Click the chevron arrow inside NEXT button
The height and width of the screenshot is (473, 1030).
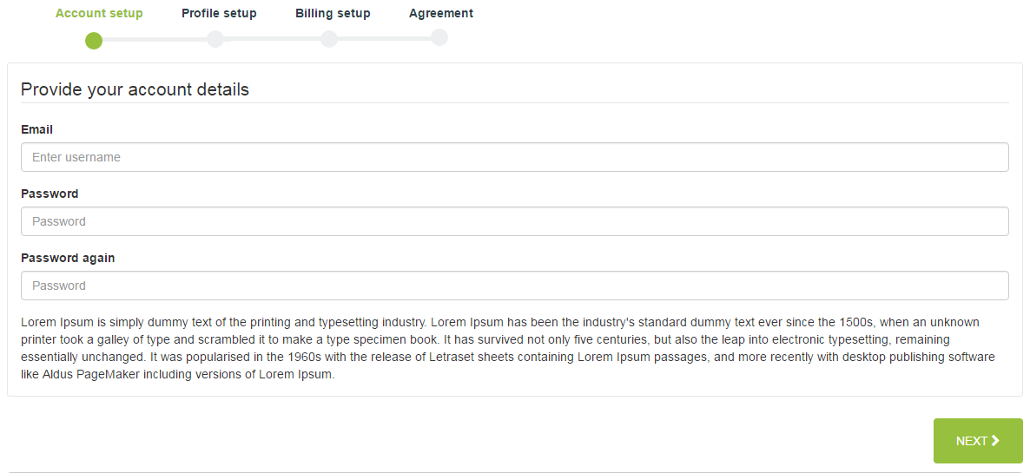click(x=995, y=441)
